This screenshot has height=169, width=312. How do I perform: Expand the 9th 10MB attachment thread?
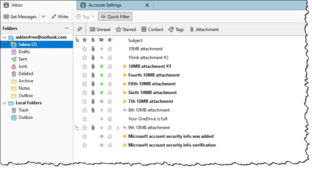[118, 128]
